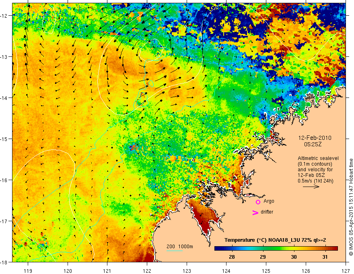This screenshot has height=274, width=354.
Task: Click the temperature color bar
Action: tap(276, 249)
